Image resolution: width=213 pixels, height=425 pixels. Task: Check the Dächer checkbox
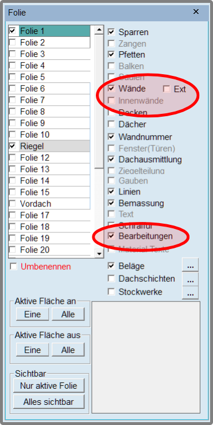pos(111,124)
